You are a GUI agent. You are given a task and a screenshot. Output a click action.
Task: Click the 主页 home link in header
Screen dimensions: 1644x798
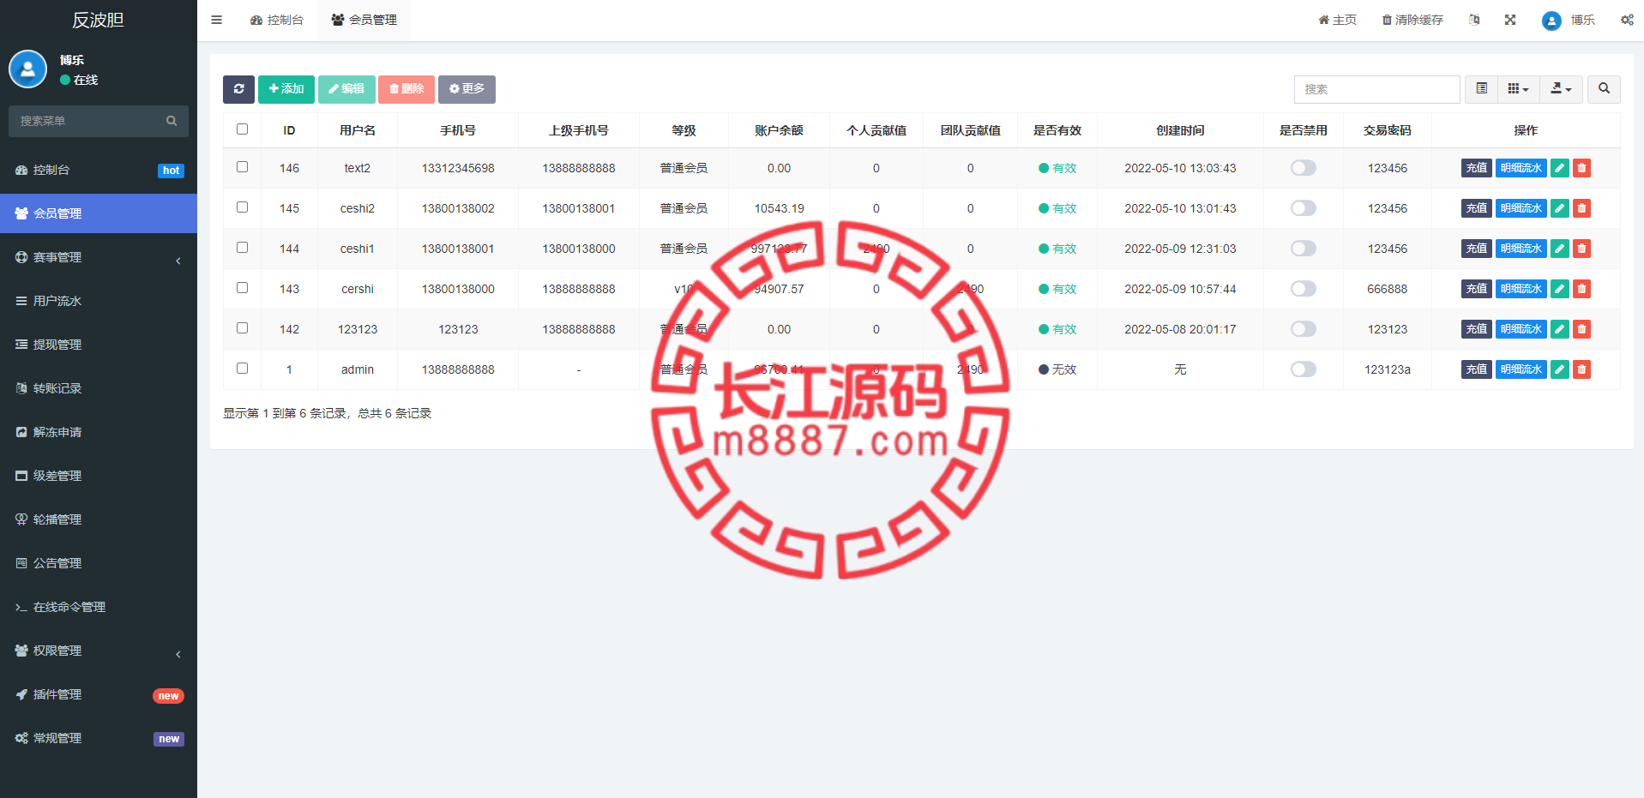(1337, 20)
